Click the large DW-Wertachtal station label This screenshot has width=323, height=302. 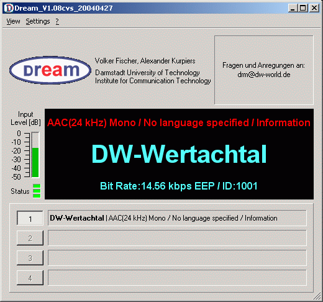pyautogui.click(x=179, y=154)
